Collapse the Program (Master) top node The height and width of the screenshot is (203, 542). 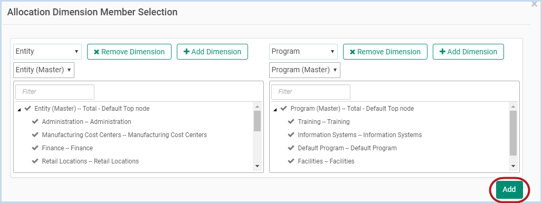pos(275,110)
